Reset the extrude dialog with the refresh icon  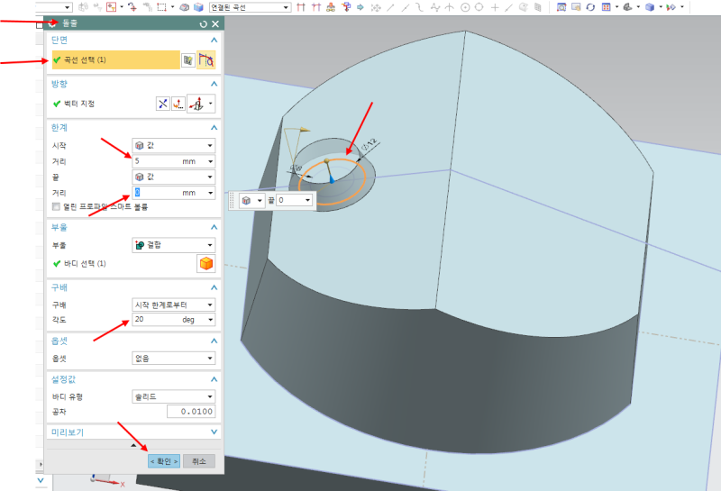tap(204, 24)
